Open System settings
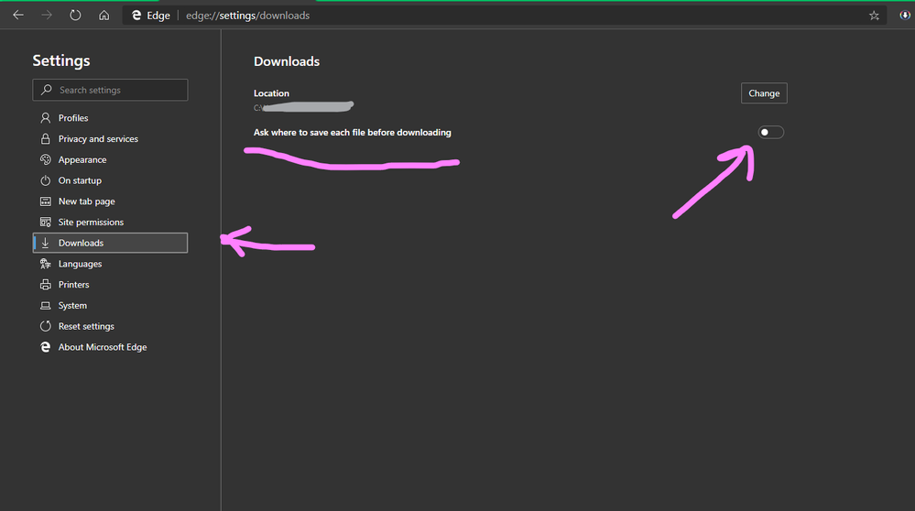915x511 pixels. [110, 306]
